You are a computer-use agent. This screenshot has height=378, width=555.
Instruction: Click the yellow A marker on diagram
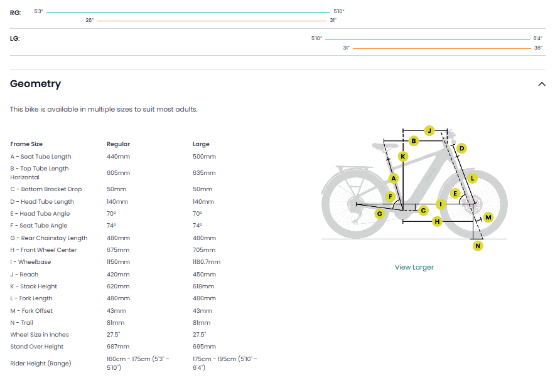tap(393, 179)
